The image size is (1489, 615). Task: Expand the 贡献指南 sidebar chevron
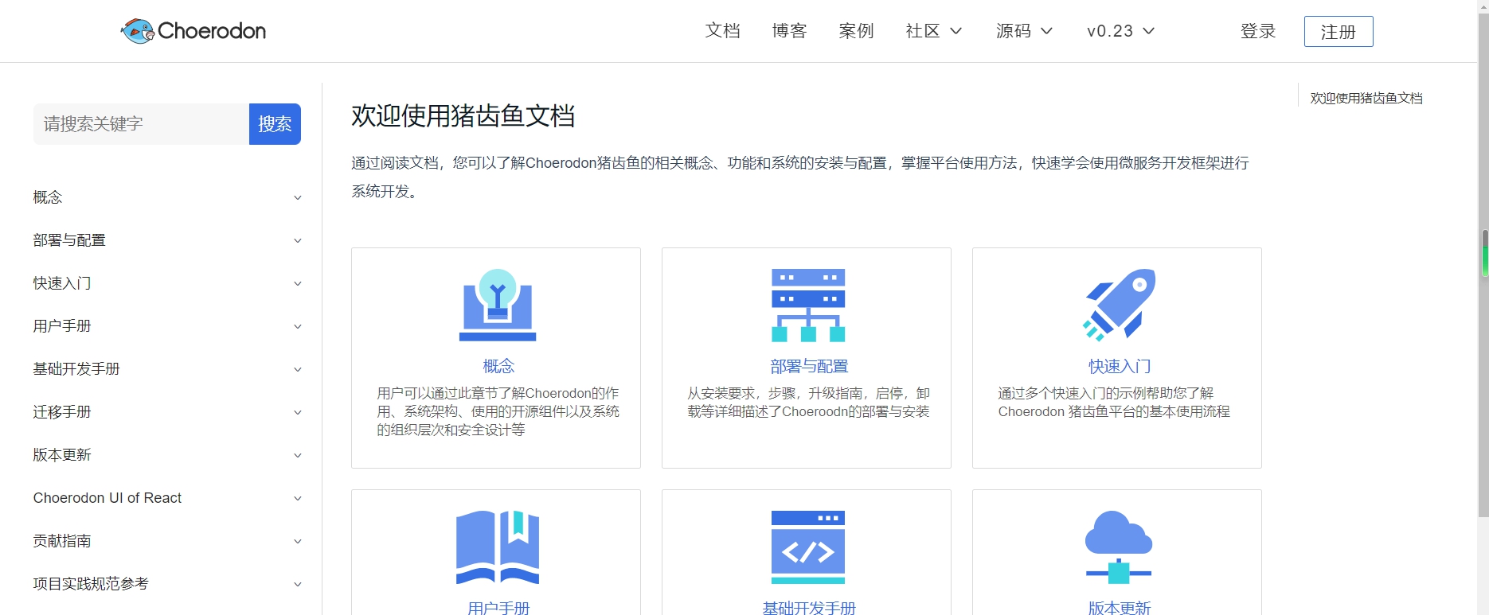298,542
